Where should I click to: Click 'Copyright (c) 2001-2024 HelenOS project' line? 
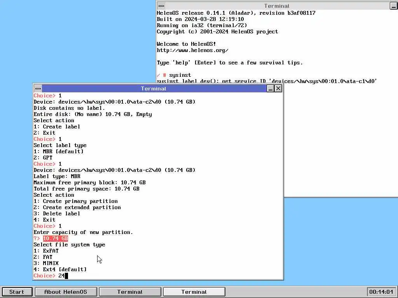(x=217, y=32)
